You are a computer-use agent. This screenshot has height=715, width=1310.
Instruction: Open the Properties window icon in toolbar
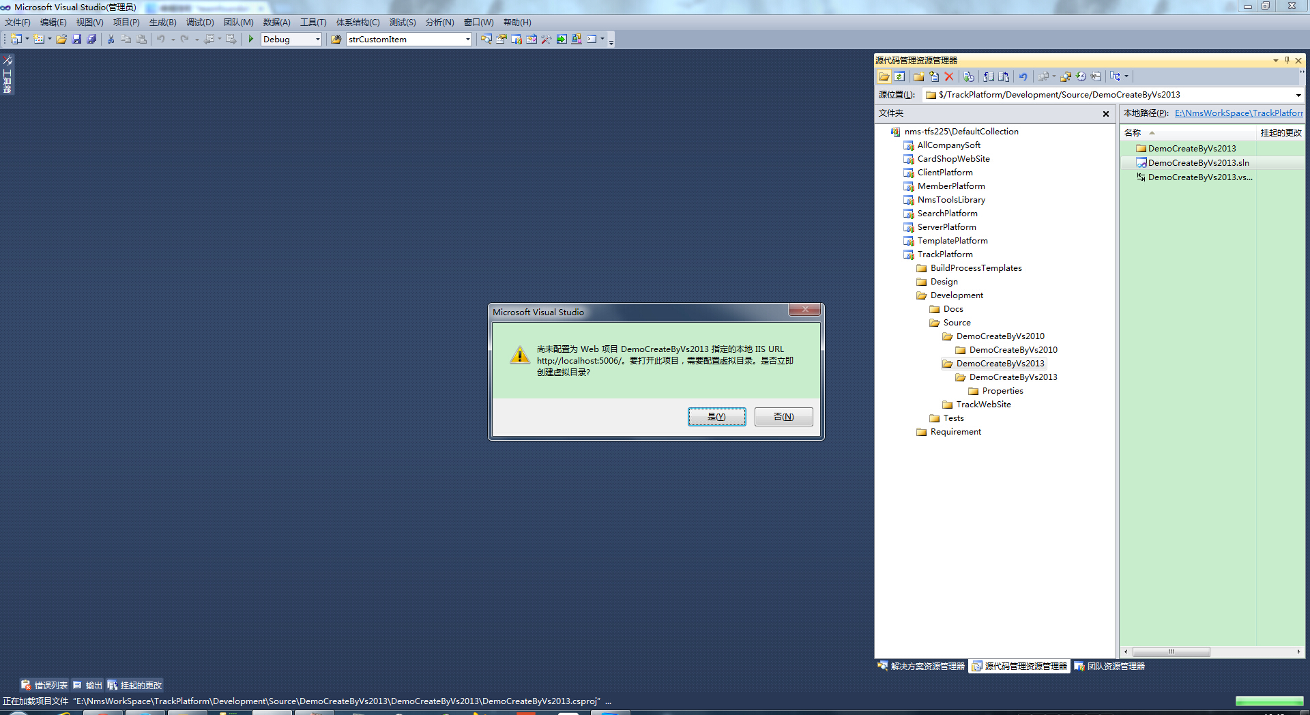[x=501, y=39]
